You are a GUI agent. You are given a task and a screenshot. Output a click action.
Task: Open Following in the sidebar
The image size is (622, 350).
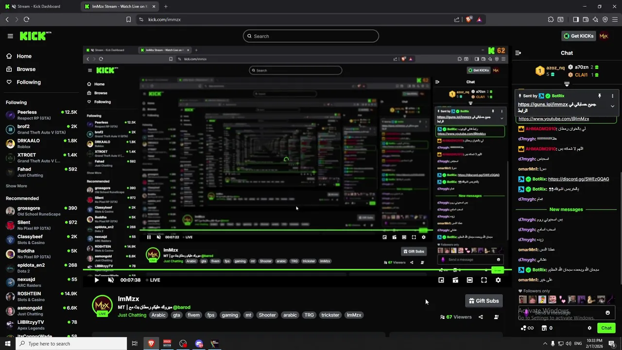(x=23, y=82)
